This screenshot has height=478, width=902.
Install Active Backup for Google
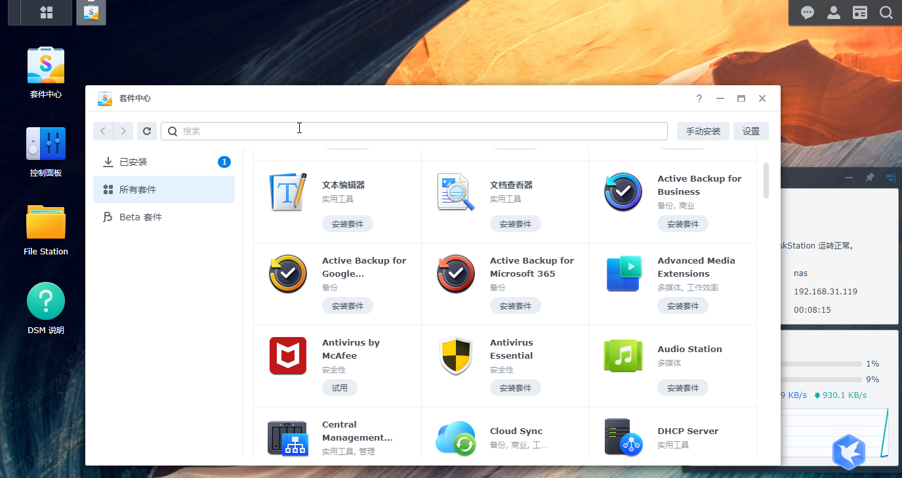pyautogui.click(x=348, y=306)
